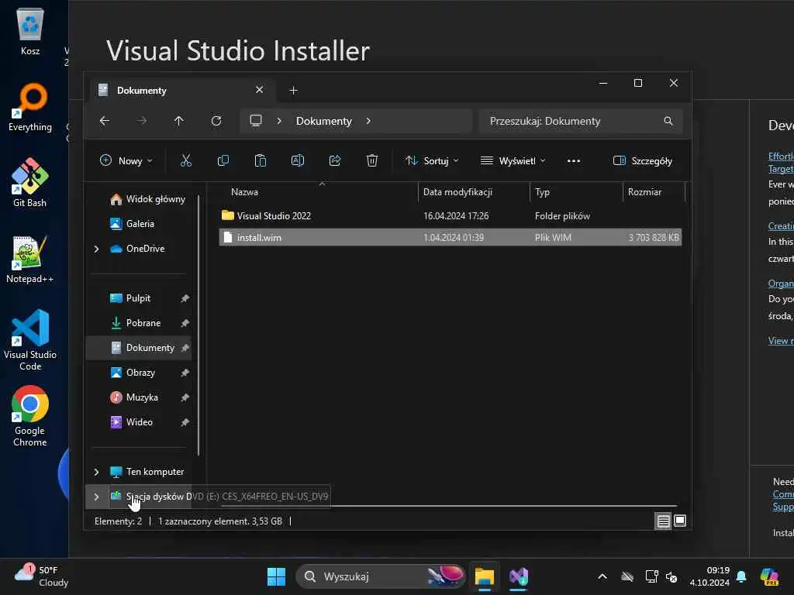Click the Copy icon in toolbar
The height and width of the screenshot is (595, 794).
tap(223, 161)
